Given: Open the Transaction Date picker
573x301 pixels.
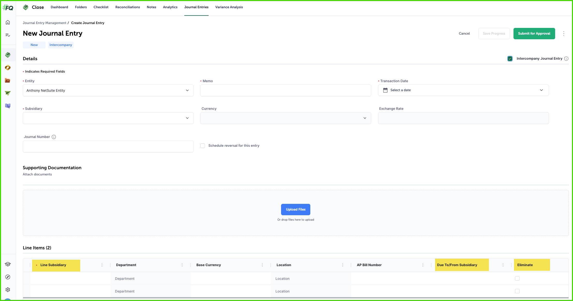Looking at the screenshot, I should pyautogui.click(x=463, y=90).
